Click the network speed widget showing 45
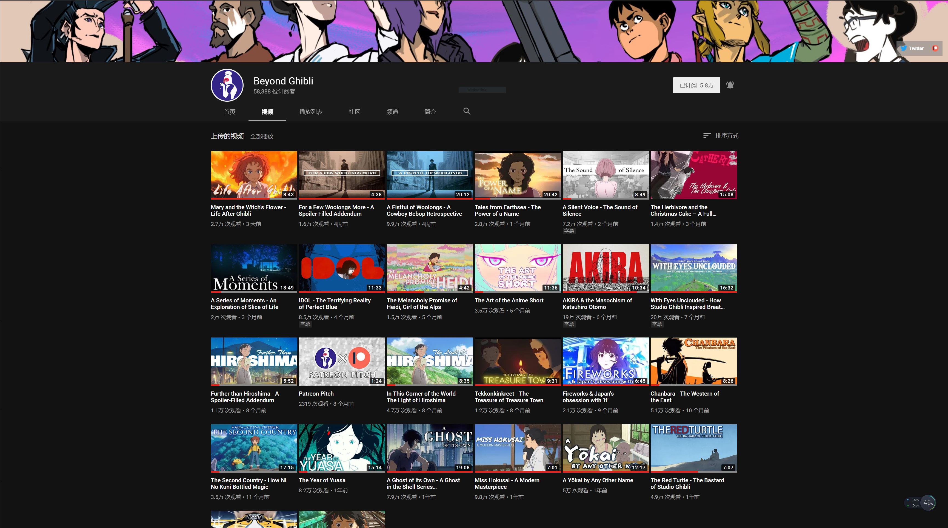Screen dimensions: 948x528 coord(928,503)
